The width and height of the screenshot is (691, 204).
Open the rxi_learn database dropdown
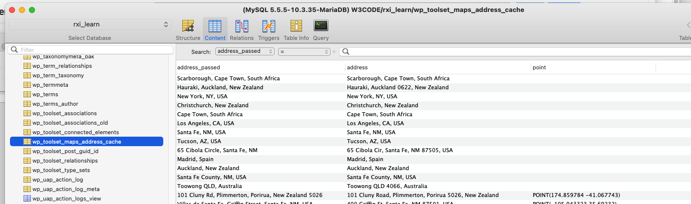pyautogui.click(x=90, y=24)
